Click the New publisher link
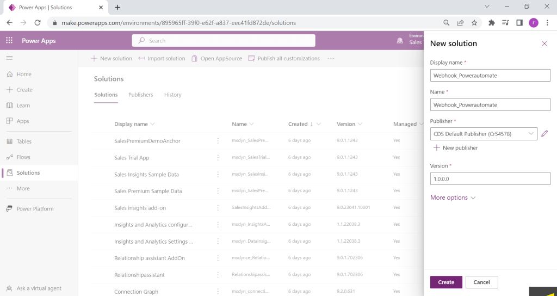 click(x=455, y=148)
